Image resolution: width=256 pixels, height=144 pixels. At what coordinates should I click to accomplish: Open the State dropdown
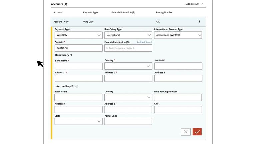79,121
